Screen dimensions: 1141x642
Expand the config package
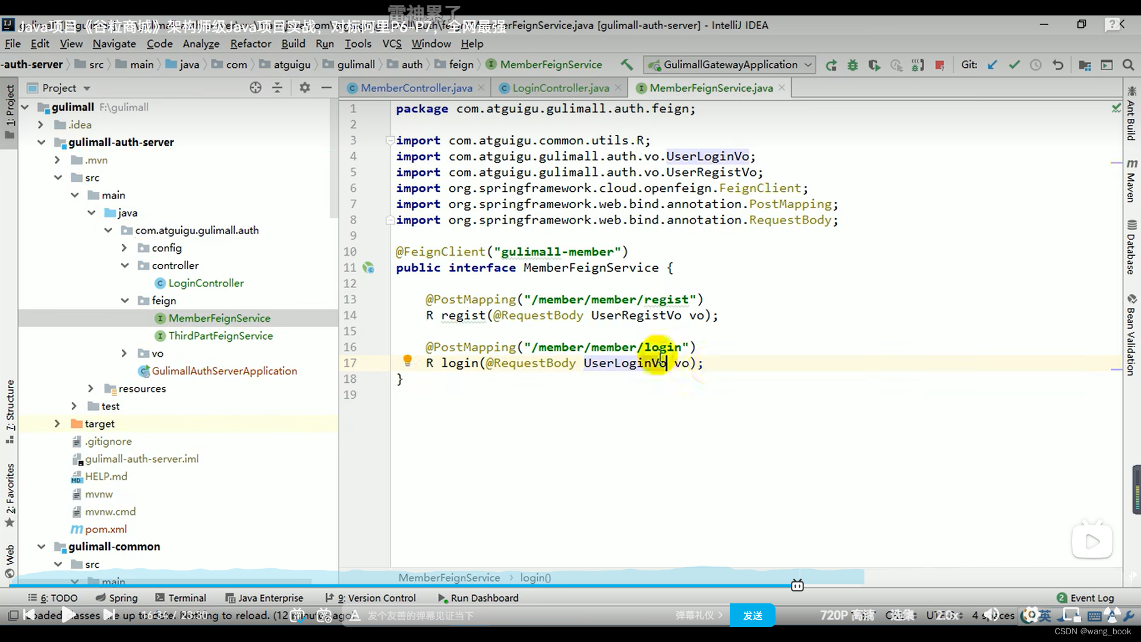click(x=124, y=248)
